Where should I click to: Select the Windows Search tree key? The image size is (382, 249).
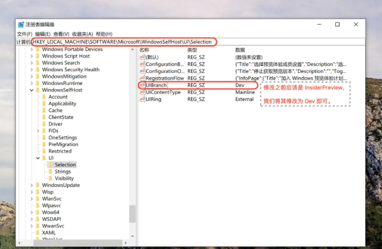[x=61, y=63]
